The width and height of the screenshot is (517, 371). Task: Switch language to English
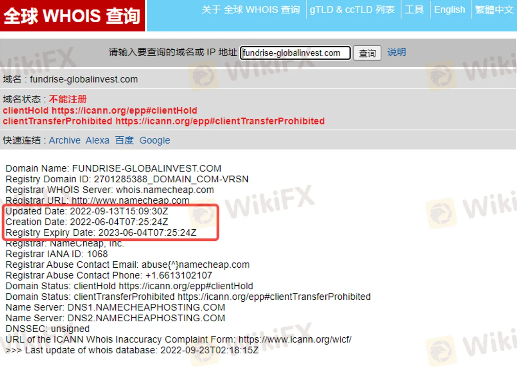(449, 10)
